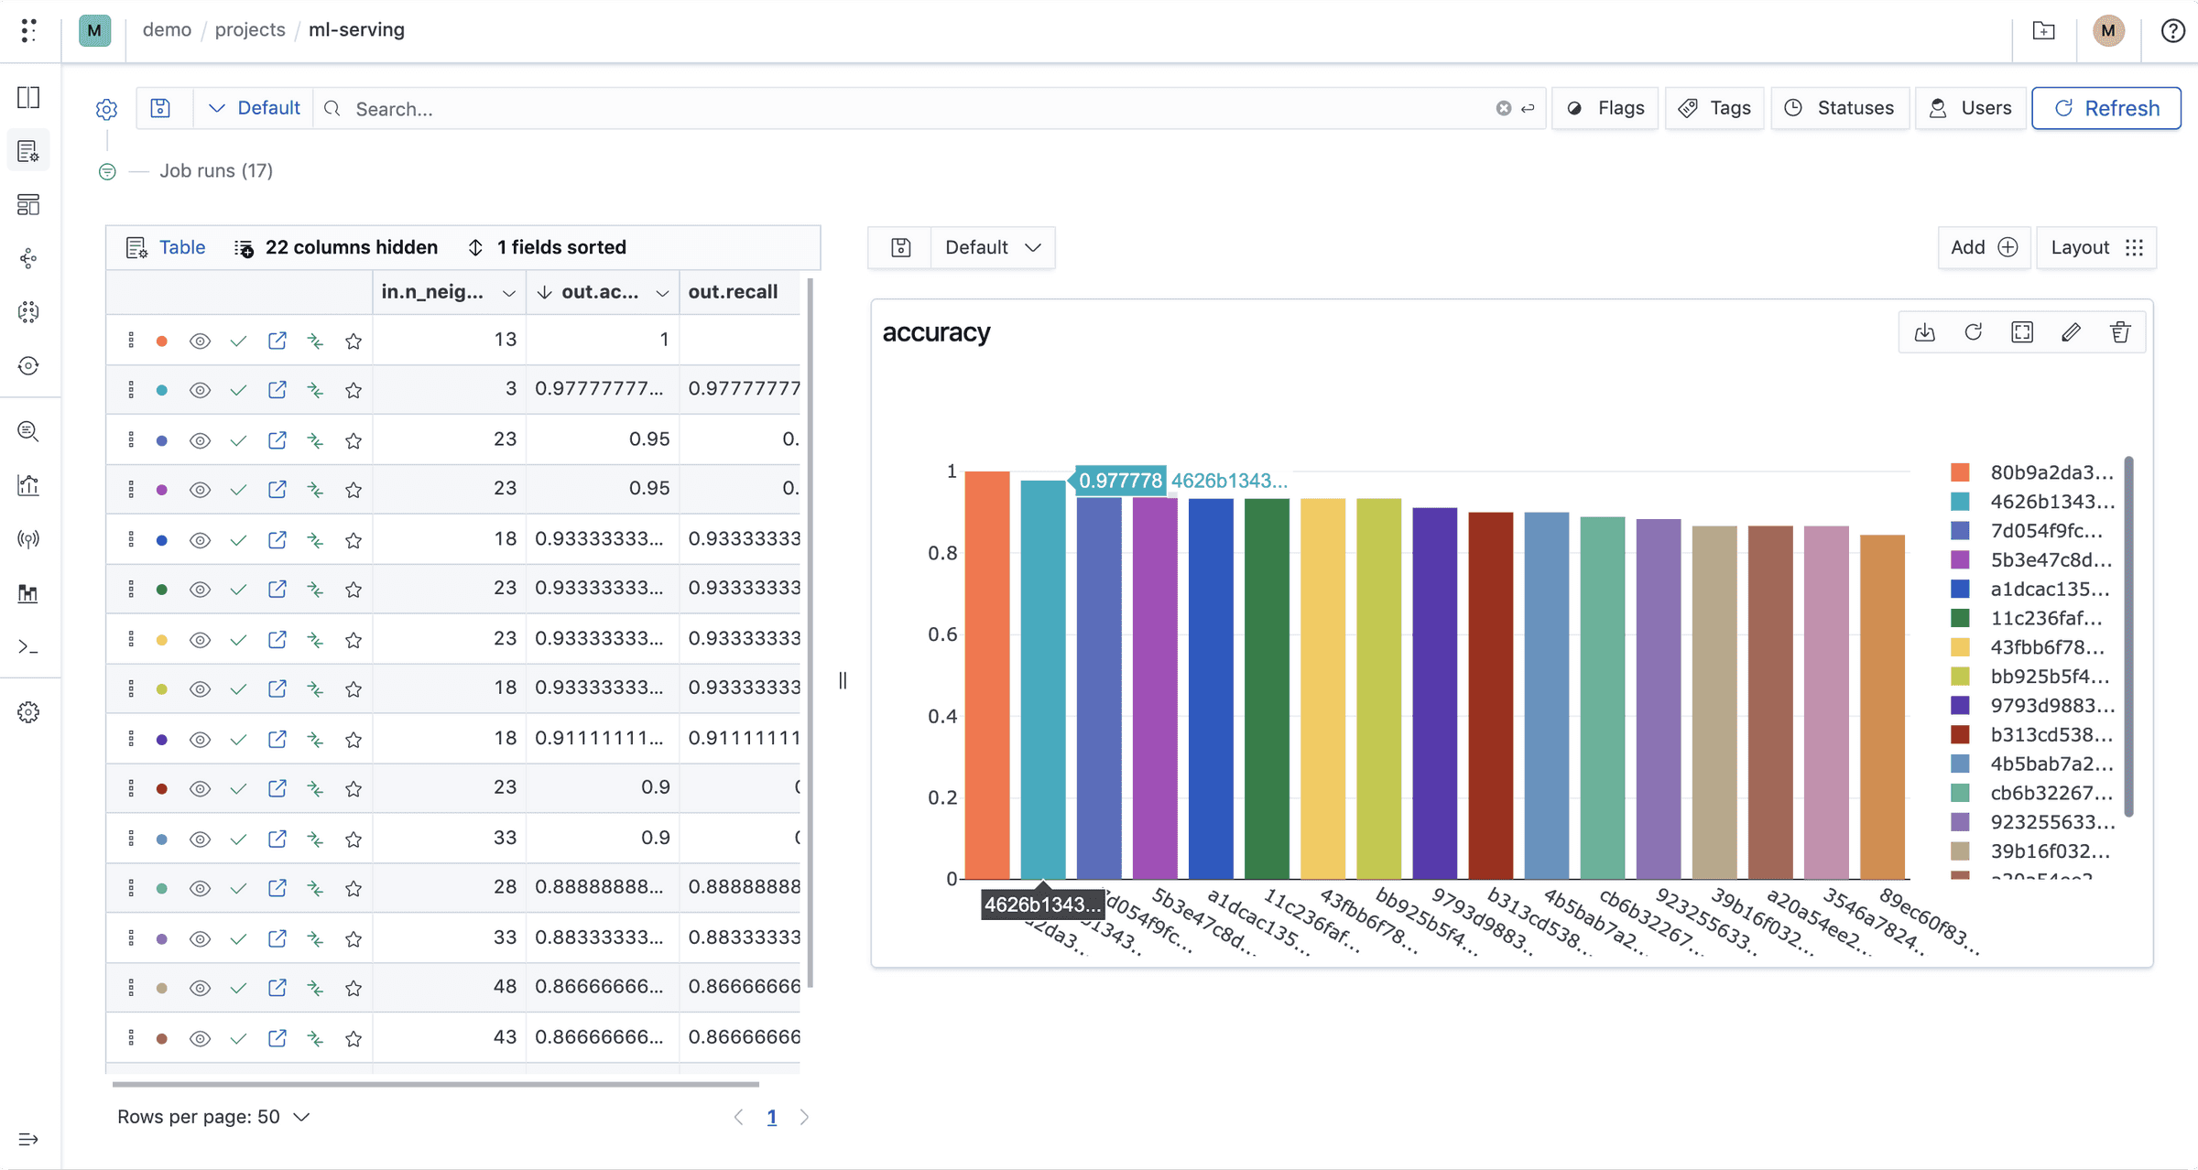Open the in.n_neighbors column sort menu
Image resolution: width=2198 pixels, height=1170 pixels.
pos(510,291)
